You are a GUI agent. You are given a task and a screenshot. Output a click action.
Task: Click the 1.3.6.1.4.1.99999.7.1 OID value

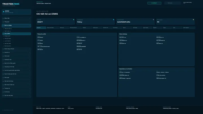[81, 37]
